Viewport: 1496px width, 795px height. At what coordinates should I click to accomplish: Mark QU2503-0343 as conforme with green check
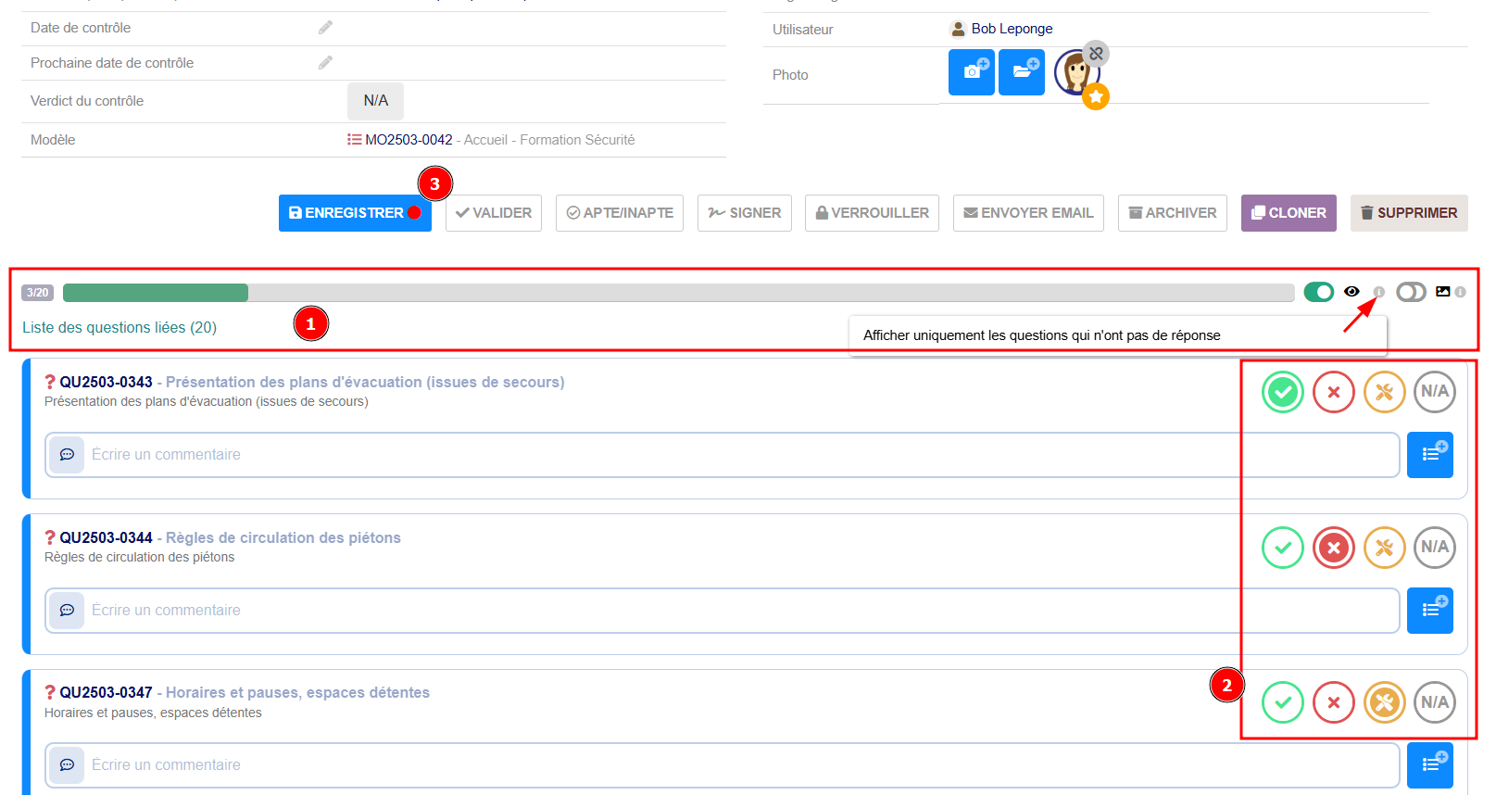[1283, 392]
